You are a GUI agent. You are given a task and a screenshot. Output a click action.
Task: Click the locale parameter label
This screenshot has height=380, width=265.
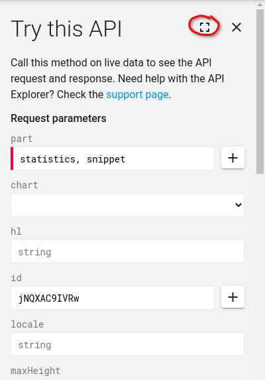pyautogui.click(x=27, y=324)
